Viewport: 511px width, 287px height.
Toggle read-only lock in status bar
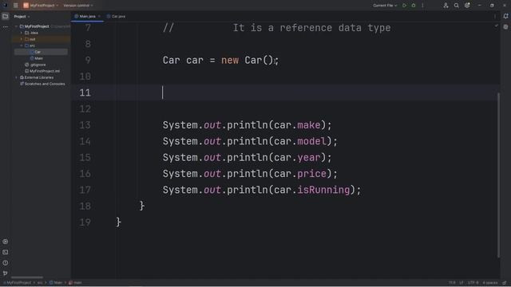504,283
